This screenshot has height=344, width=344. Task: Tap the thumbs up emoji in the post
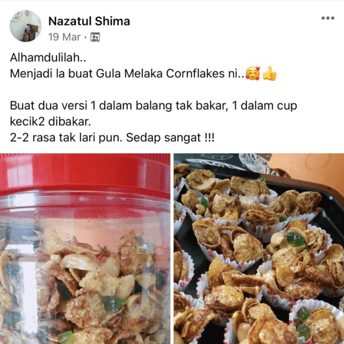coord(269,73)
